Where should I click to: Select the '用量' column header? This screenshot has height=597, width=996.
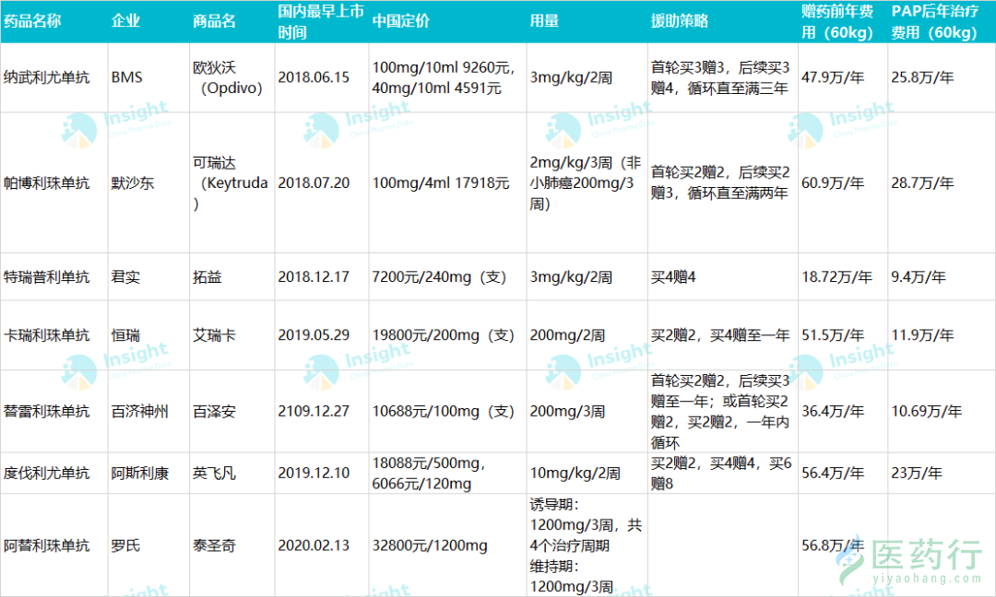point(544,21)
